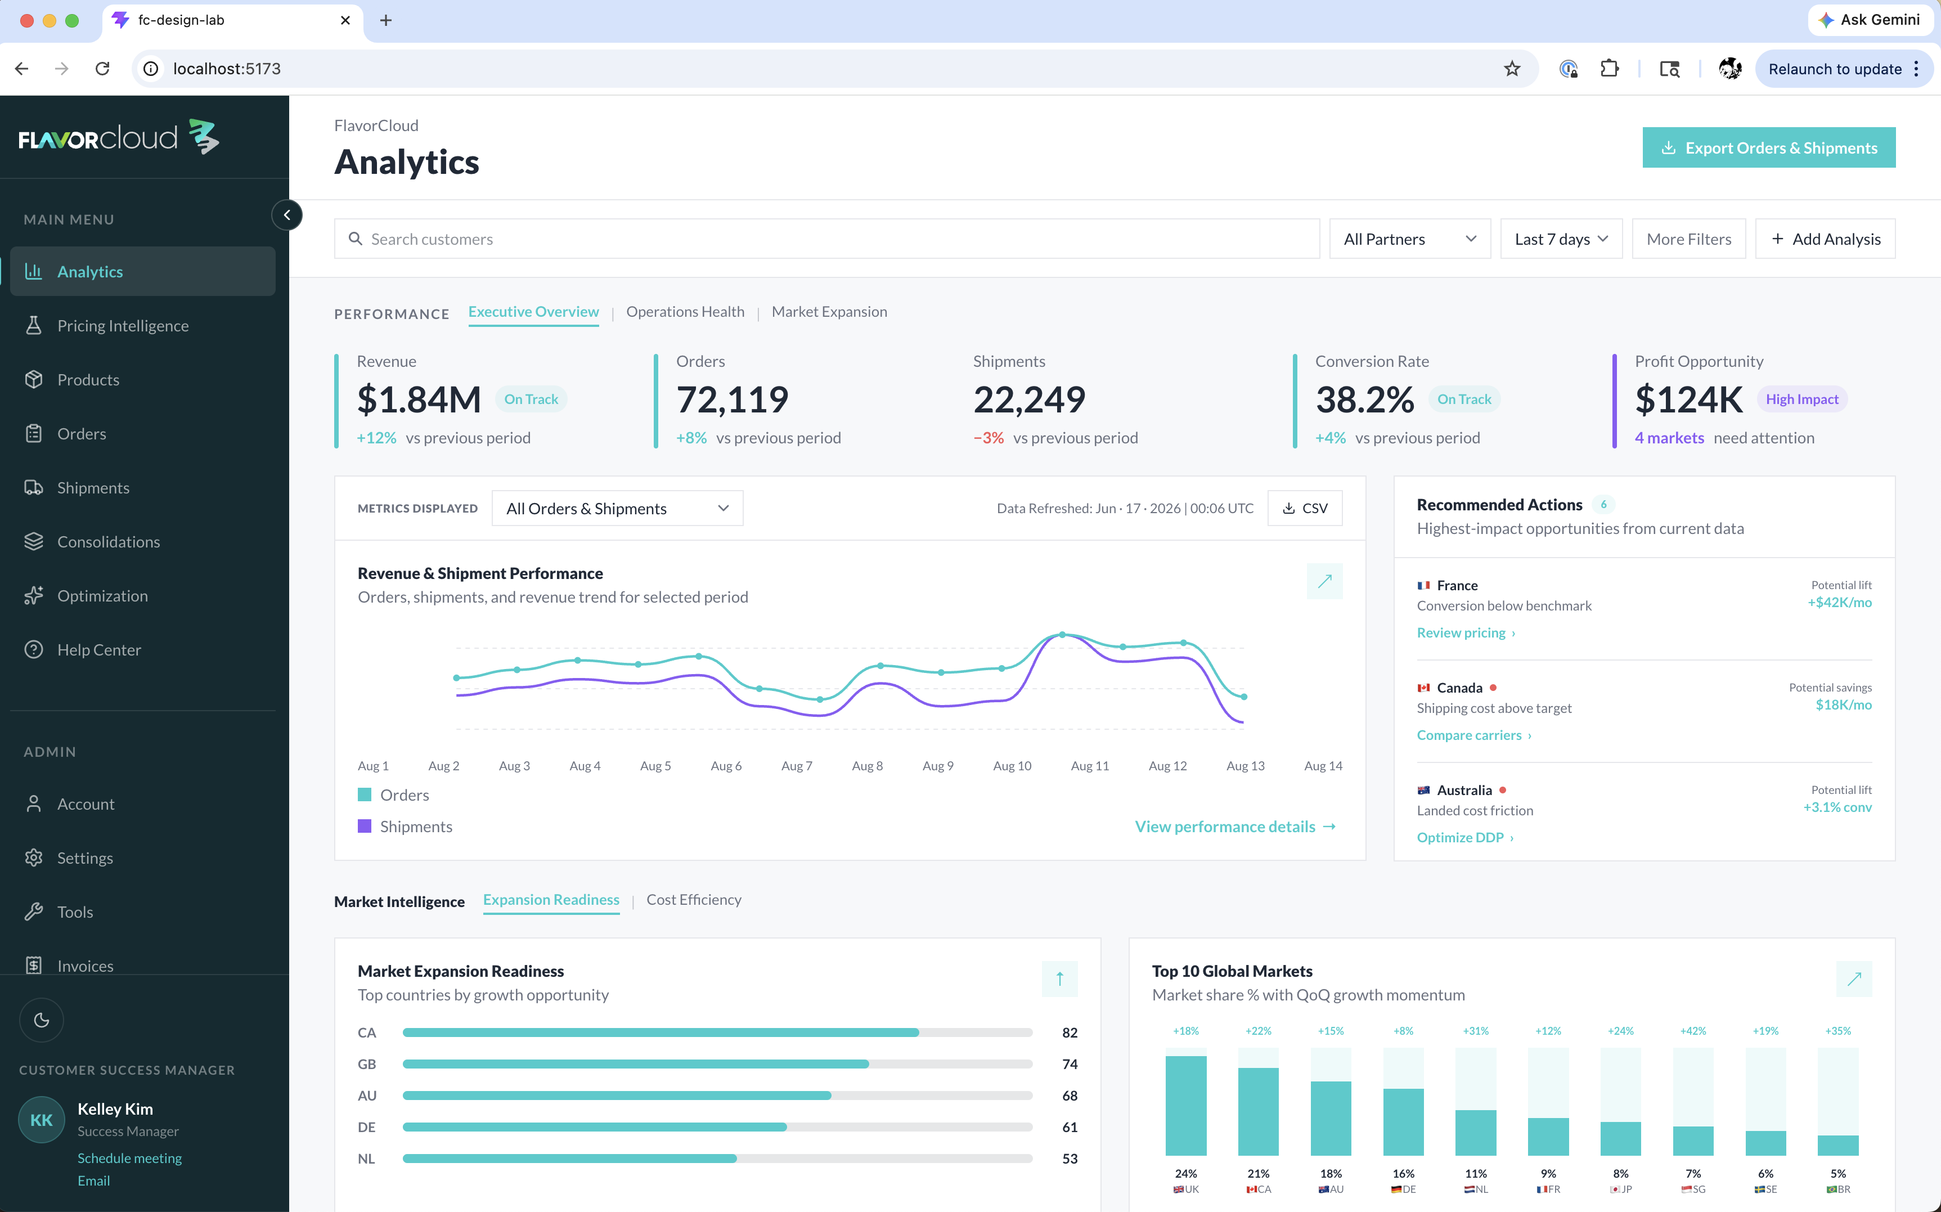The height and width of the screenshot is (1212, 1941).
Task: Click Review pricing for France
Action: [1466, 632]
